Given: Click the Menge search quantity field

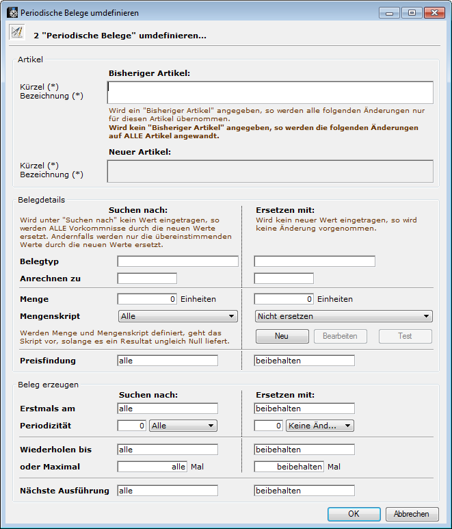Looking at the screenshot, I should [x=147, y=299].
